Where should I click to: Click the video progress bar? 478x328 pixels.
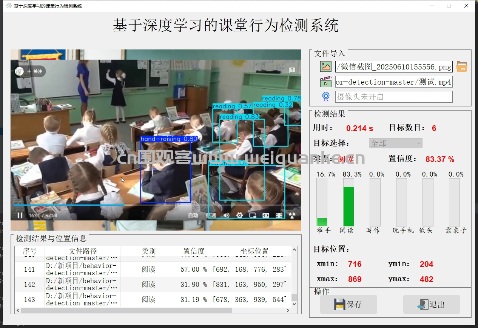(x=156, y=205)
